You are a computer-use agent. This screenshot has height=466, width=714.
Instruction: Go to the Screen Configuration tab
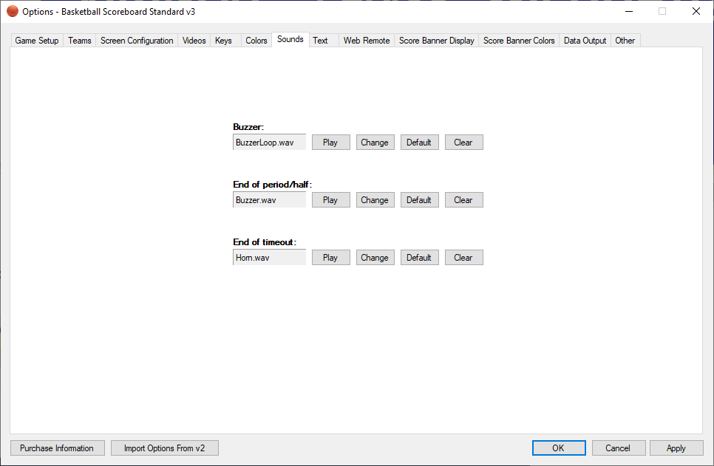click(x=137, y=41)
